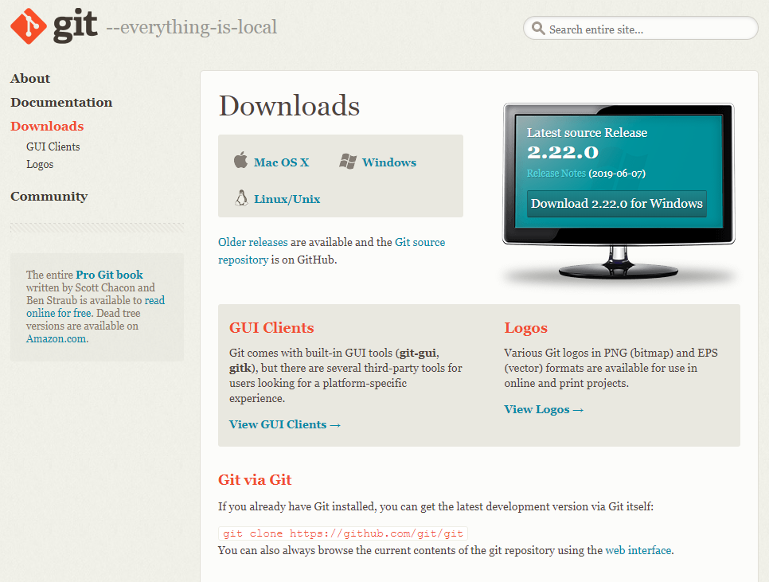Image resolution: width=769 pixels, height=582 pixels.
Task: Click the monitor image graphic
Action: click(x=619, y=192)
